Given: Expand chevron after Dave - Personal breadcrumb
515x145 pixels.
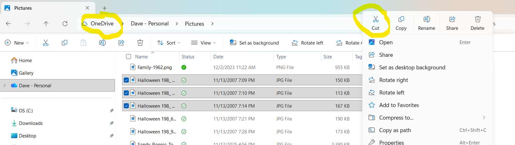Looking at the screenshot, I should point(177,24).
